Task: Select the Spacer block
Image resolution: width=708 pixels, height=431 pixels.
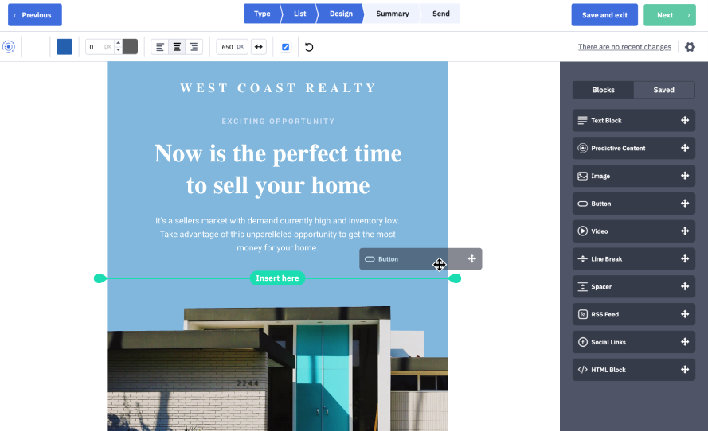Action: coord(634,287)
